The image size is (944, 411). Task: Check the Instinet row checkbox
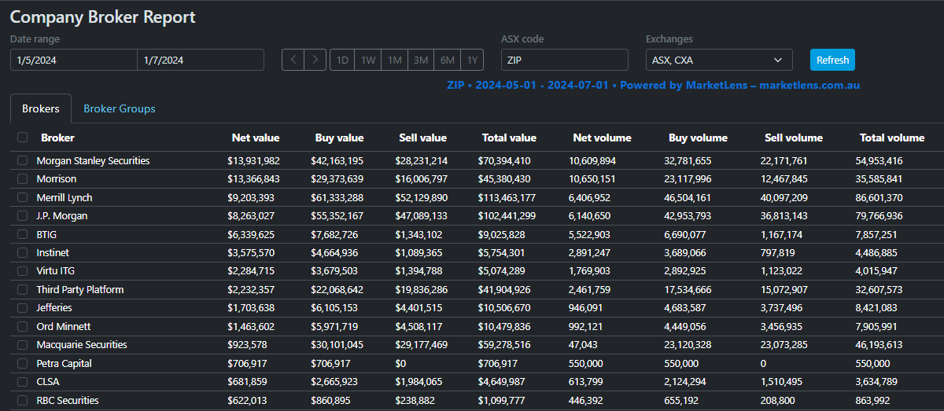[x=22, y=253]
